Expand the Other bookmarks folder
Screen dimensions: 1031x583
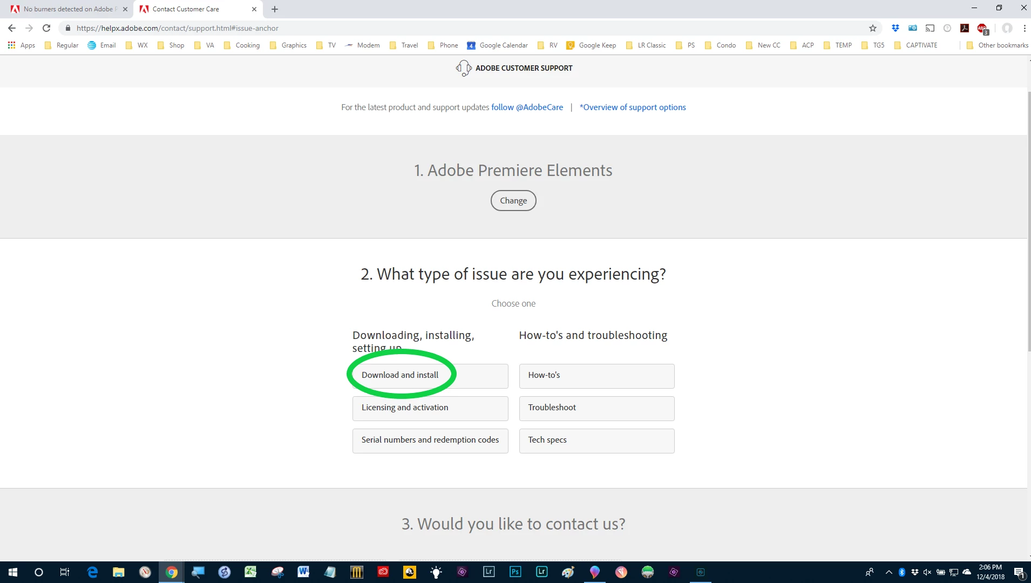(x=998, y=45)
